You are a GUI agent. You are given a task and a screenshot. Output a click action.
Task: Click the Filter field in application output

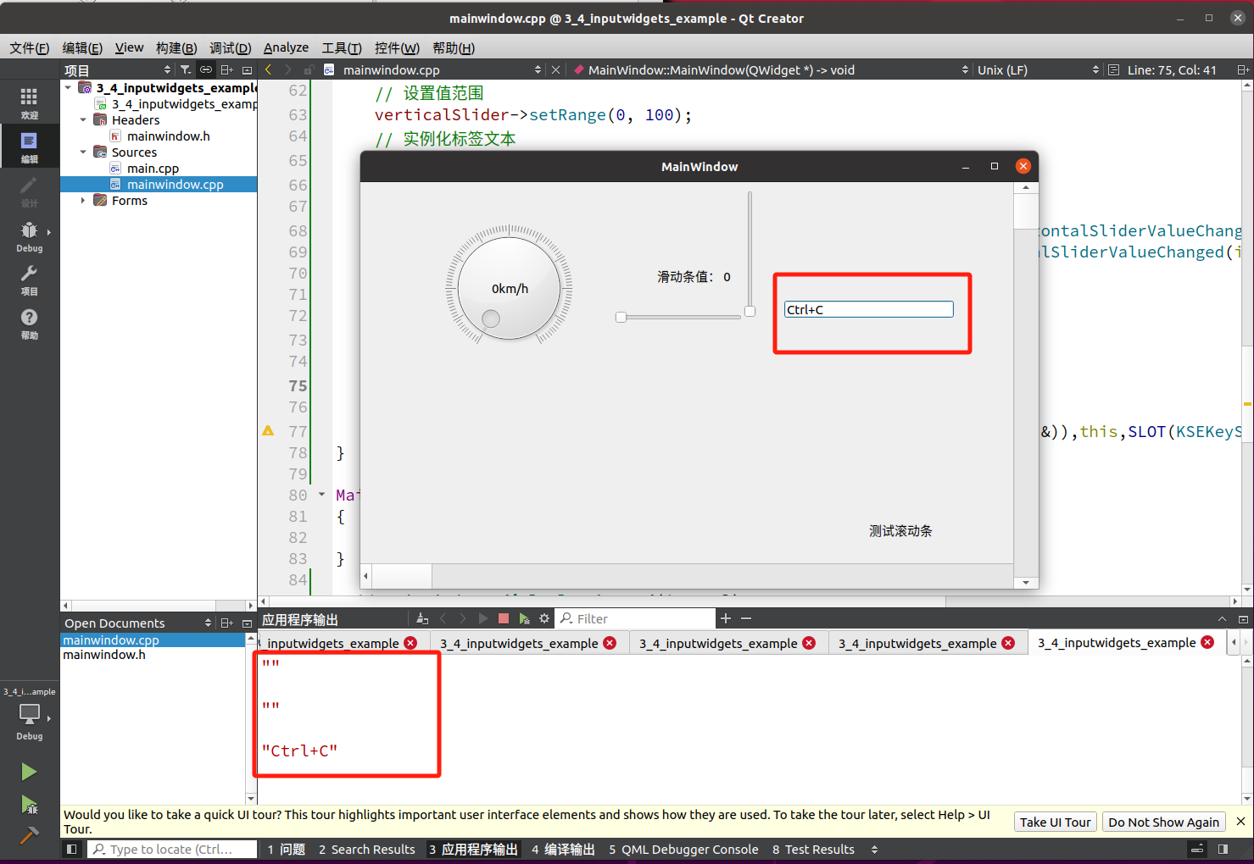[635, 618]
